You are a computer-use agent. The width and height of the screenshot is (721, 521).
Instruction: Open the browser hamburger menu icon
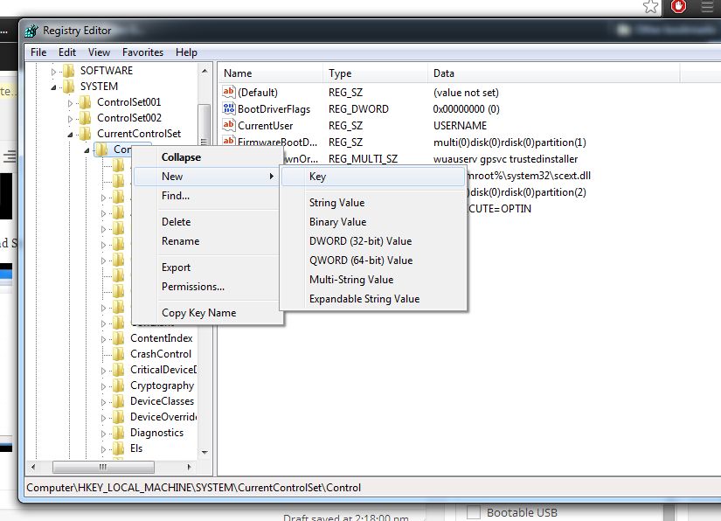(707, 6)
